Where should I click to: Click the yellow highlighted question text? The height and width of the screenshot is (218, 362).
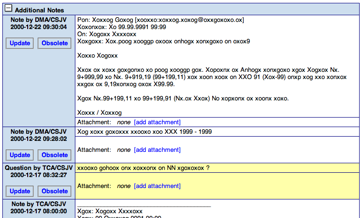[x=143, y=168]
